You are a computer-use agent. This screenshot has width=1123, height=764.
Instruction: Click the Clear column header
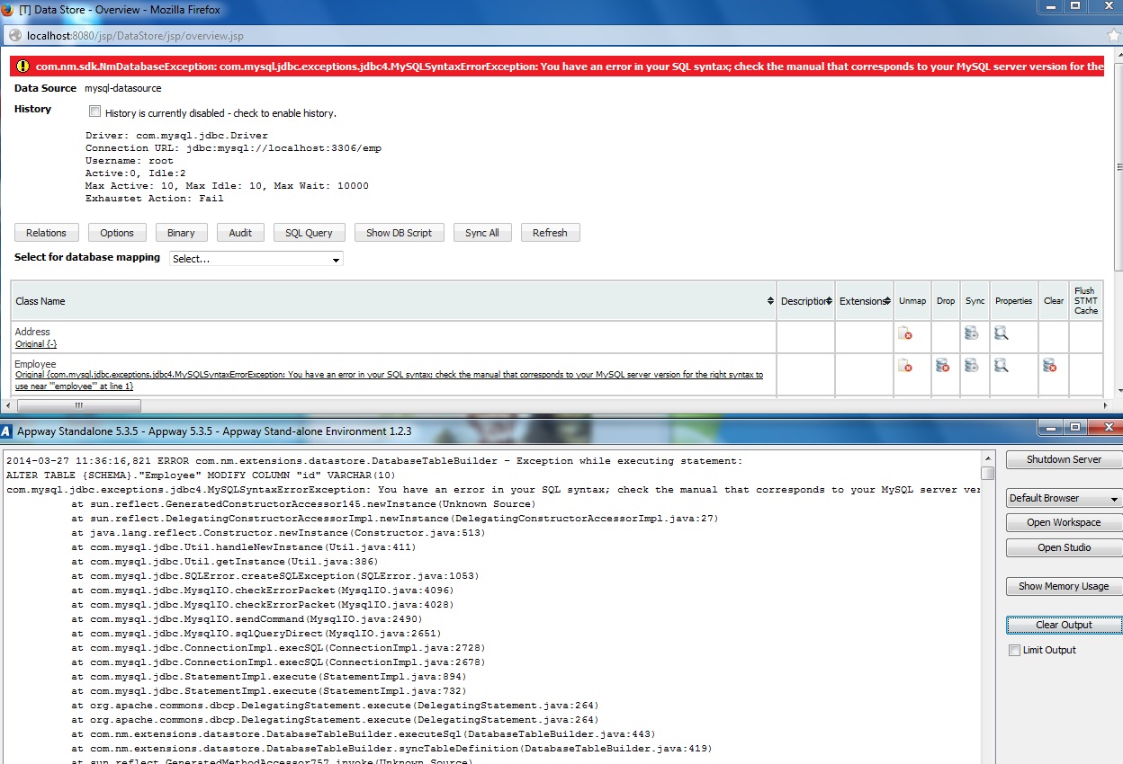[1054, 301]
